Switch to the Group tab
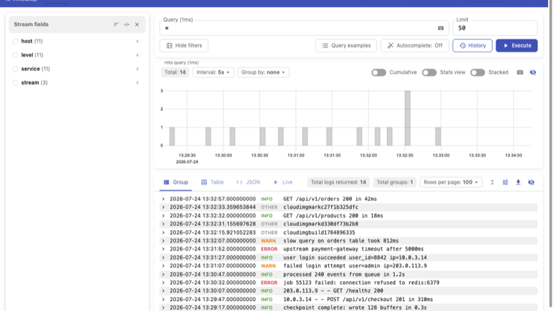 [176, 182]
